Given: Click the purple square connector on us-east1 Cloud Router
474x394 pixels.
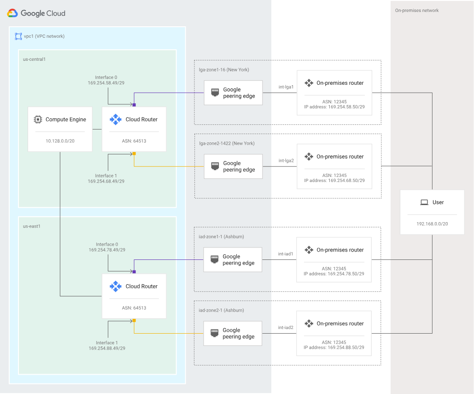Looking at the screenshot, I should pos(134,272).
